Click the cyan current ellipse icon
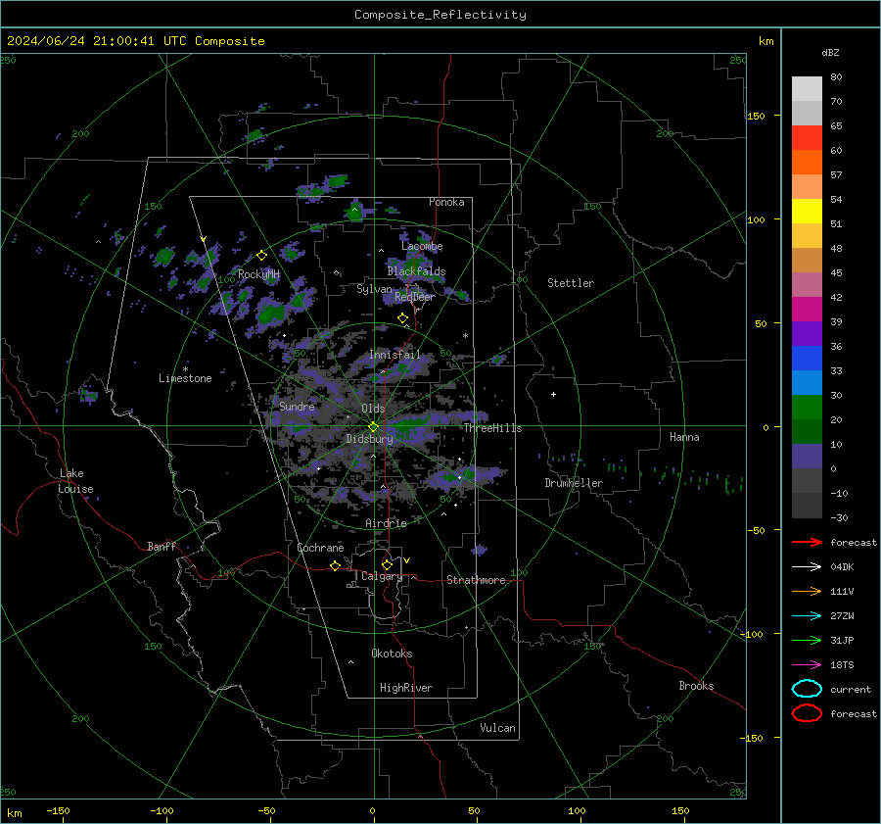 click(x=807, y=689)
